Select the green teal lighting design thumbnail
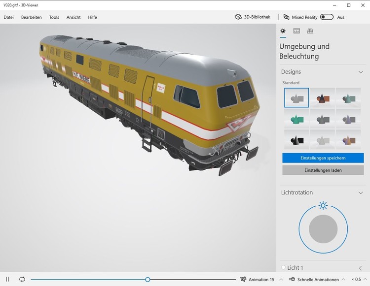 pos(296,119)
